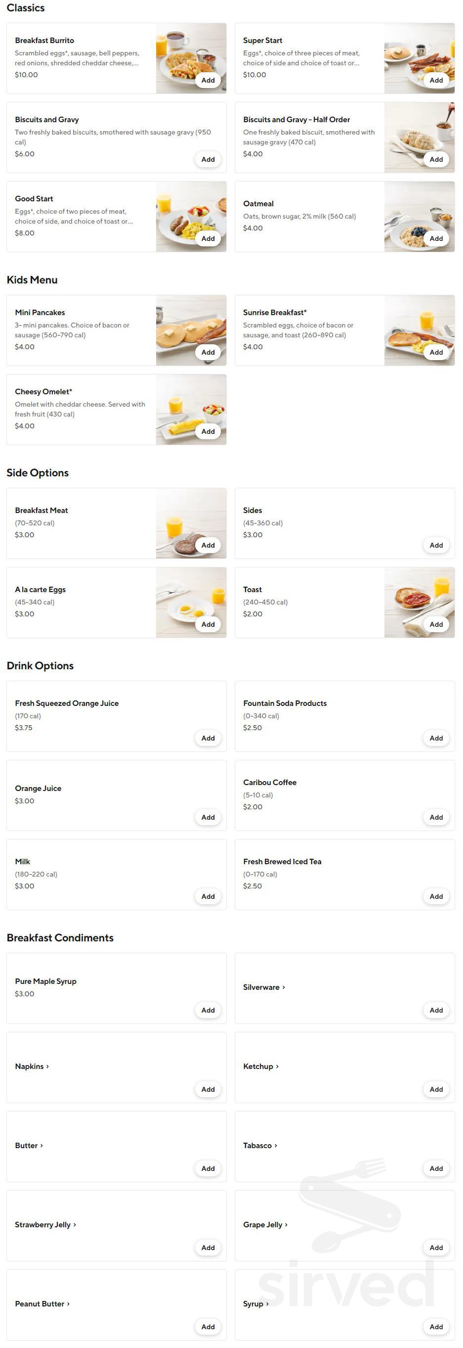Expand the Napkins options
463x1348 pixels.
click(31, 1066)
